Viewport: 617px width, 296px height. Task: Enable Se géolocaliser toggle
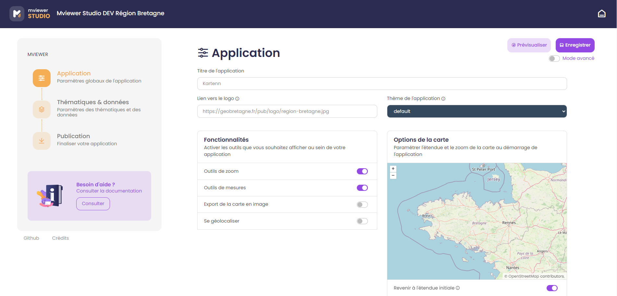coord(362,221)
